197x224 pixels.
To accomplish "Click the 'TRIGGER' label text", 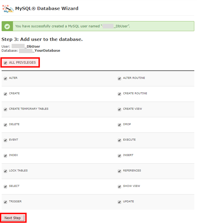I will point(15,202).
